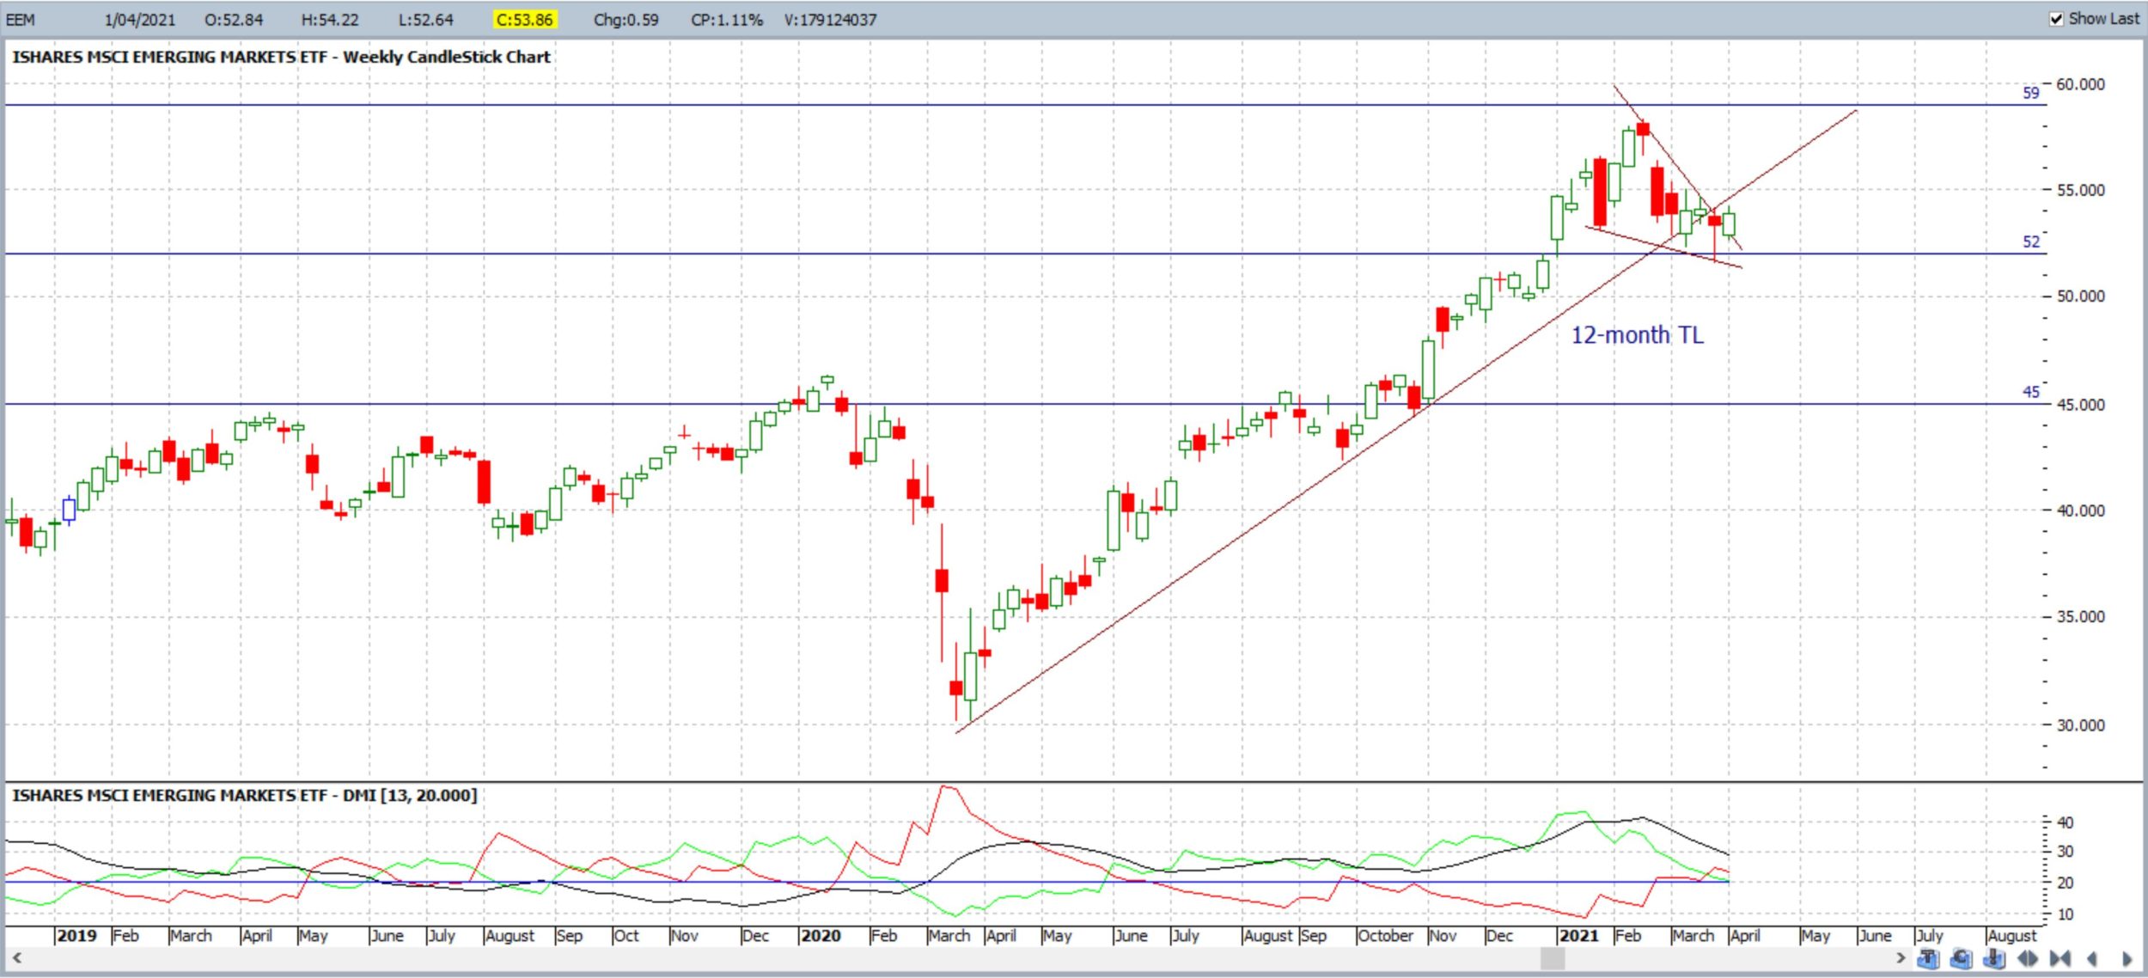Click the Chg:0.59 value
The image size is (2148, 978).
(x=626, y=20)
